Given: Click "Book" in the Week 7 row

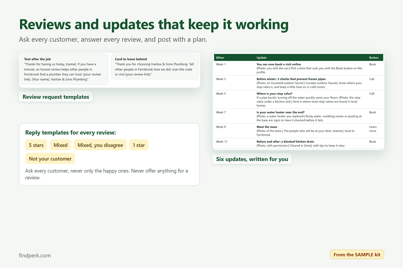Looking at the screenshot, I should pyautogui.click(x=372, y=112).
